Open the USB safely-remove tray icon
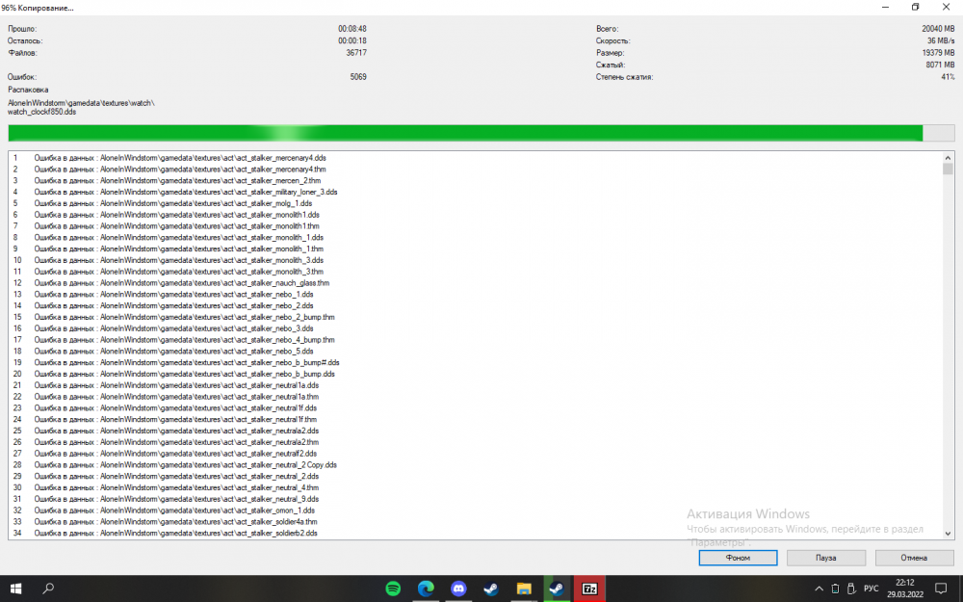 pos(851,589)
